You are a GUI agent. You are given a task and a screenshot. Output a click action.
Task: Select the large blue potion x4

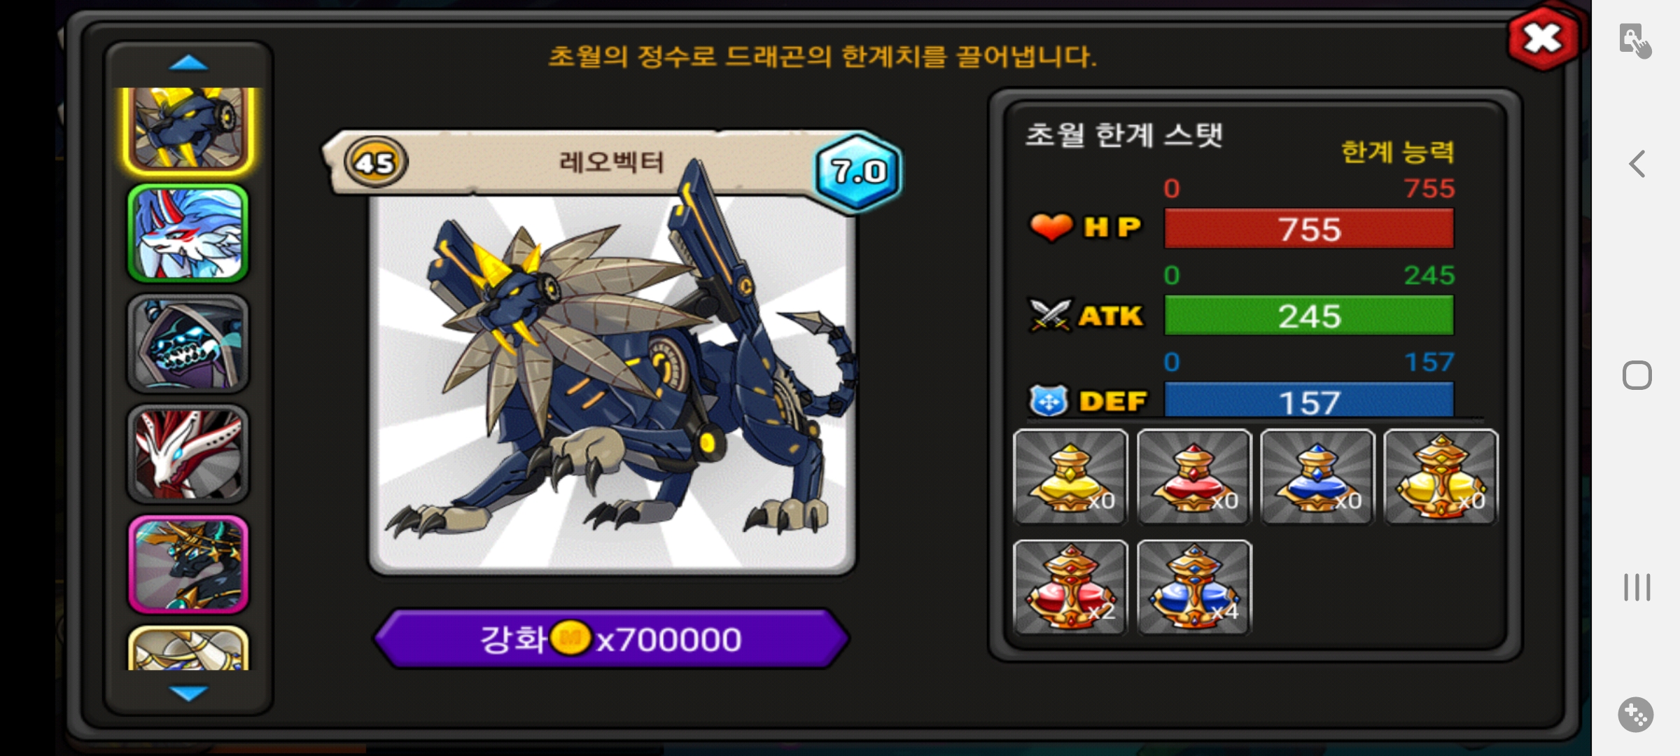(x=1194, y=587)
